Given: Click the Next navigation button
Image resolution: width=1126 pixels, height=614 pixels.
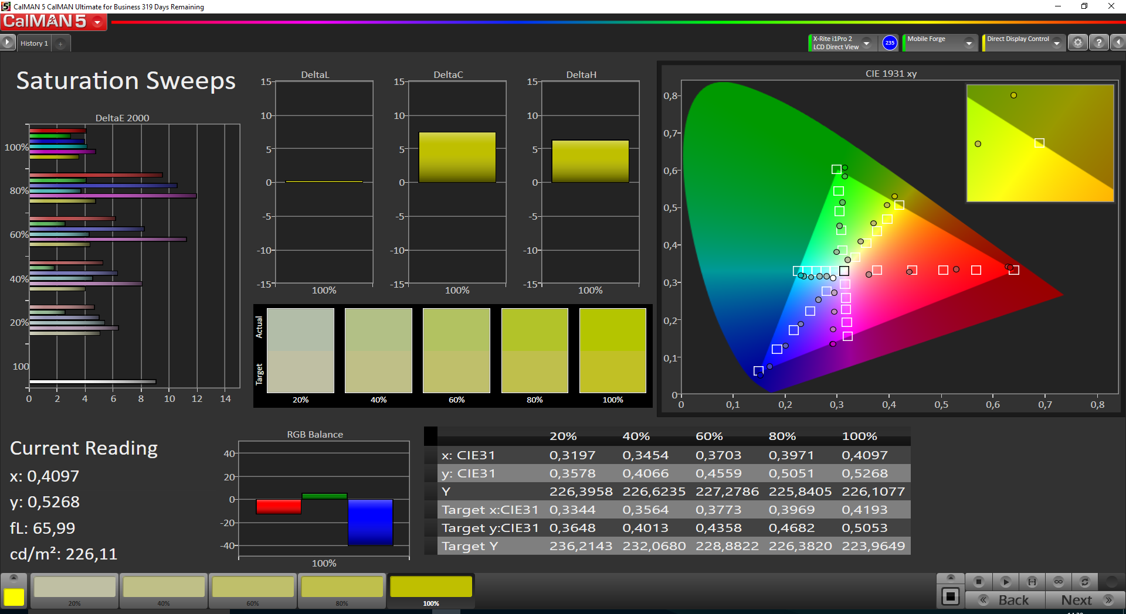Looking at the screenshot, I should 1085,600.
